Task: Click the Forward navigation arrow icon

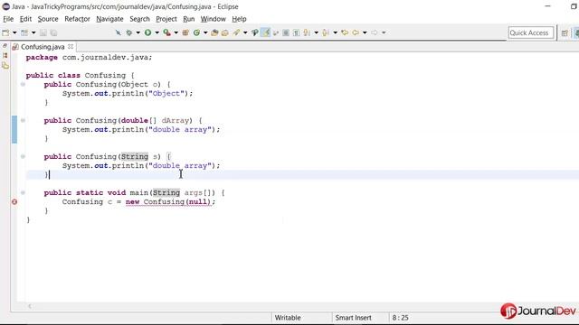Action: click(x=375, y=32)
